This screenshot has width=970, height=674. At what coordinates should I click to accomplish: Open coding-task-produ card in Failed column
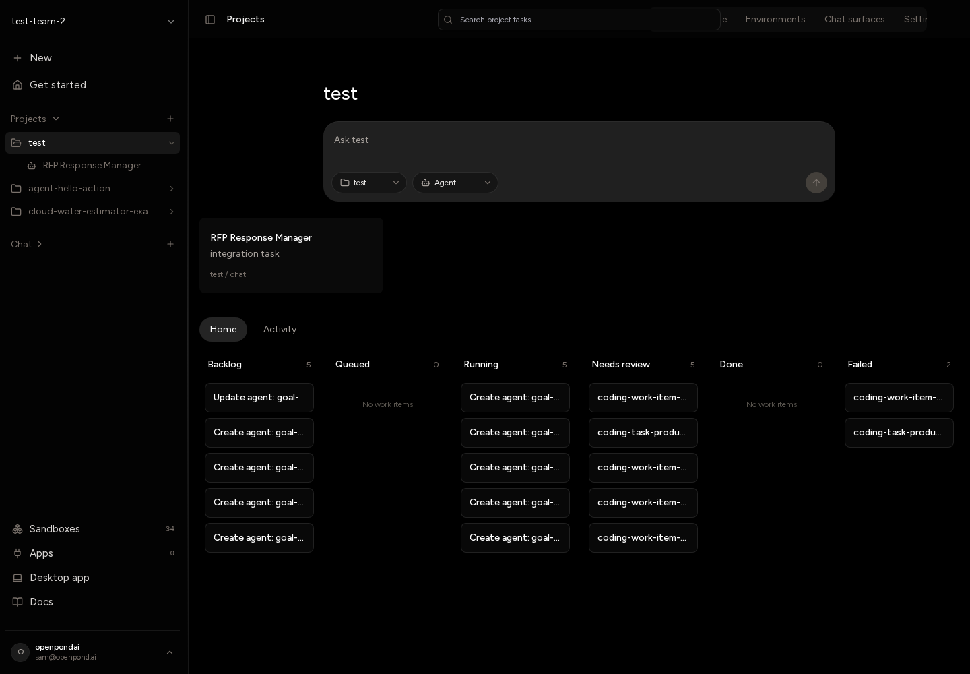pos(899,433)
